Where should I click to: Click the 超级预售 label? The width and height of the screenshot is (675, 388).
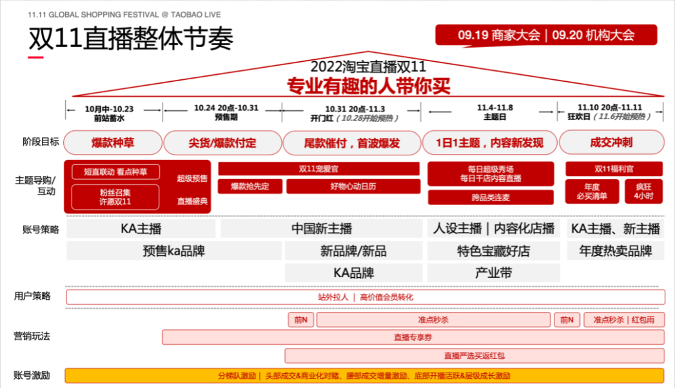[192, 179]
